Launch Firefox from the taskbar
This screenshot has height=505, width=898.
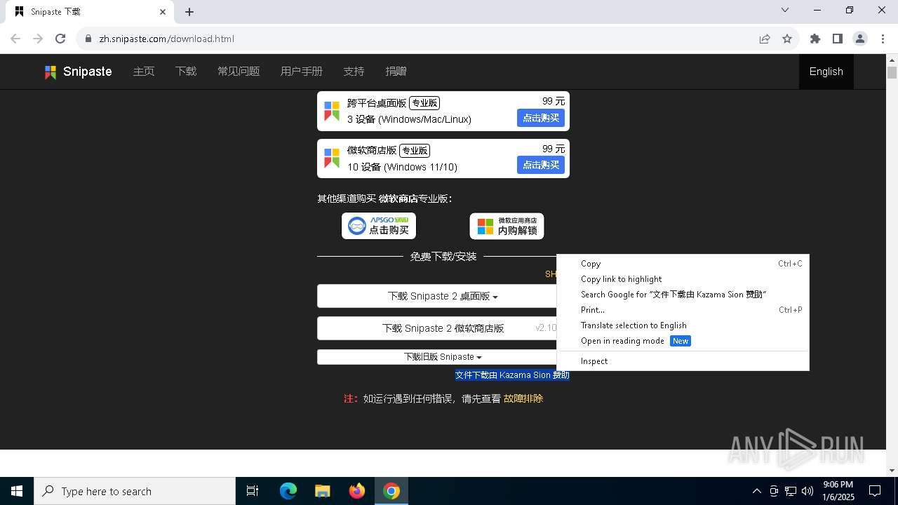pyautogui.click(x=357, y=491)
